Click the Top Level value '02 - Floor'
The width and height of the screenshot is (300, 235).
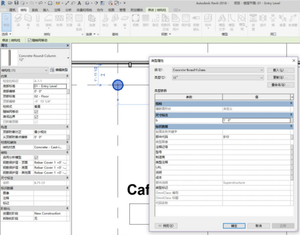(50, 96)
